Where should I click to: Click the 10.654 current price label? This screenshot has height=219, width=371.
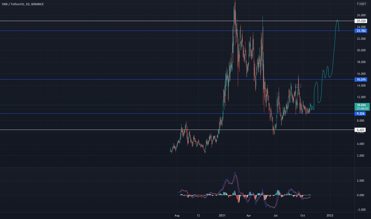[x=361, y=105]
